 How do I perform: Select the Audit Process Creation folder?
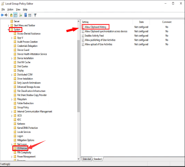click(x=27, y=42)
